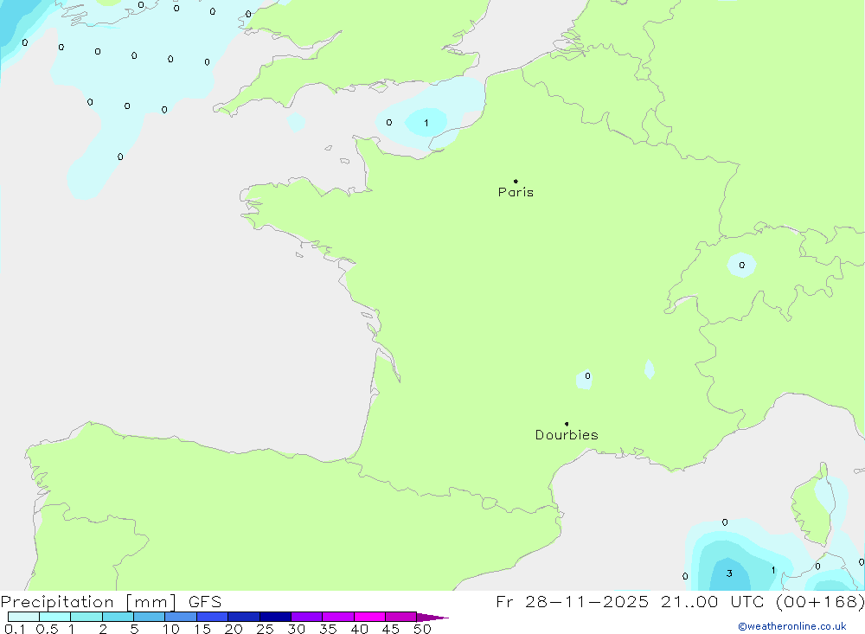Click the legend label '0.1'
The image size is (865, 634).
15,629
